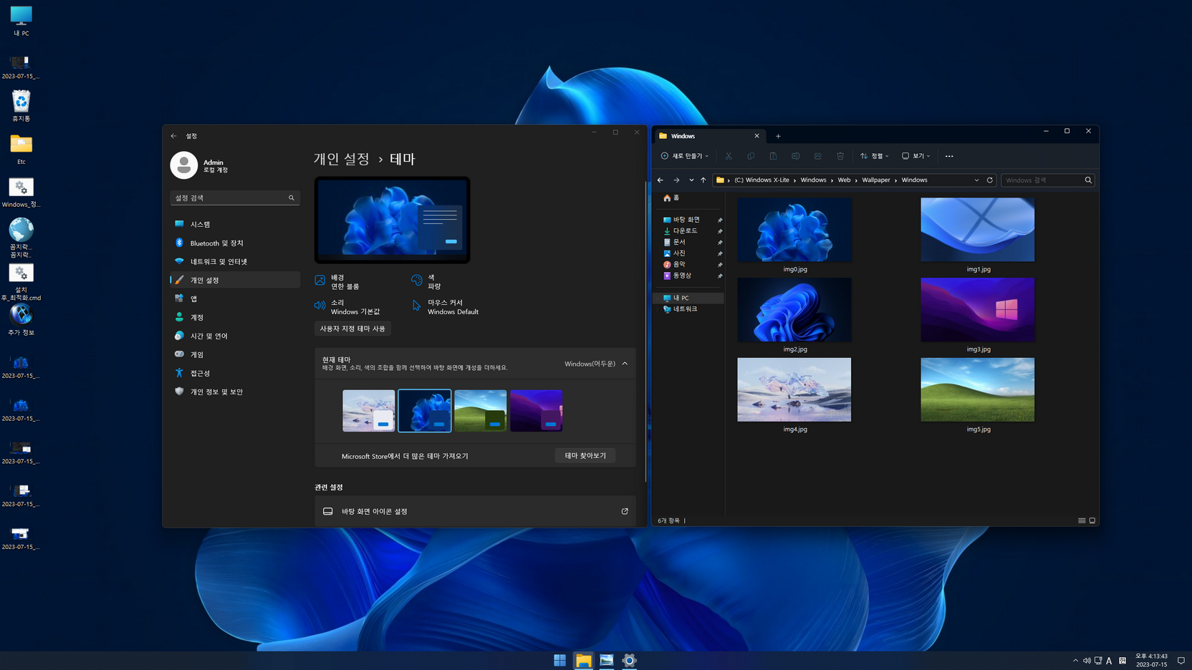Viewport: 1192px width, 670px height.
Task: Show hidden system tray icons
Action: click(x=1075, y=661)
